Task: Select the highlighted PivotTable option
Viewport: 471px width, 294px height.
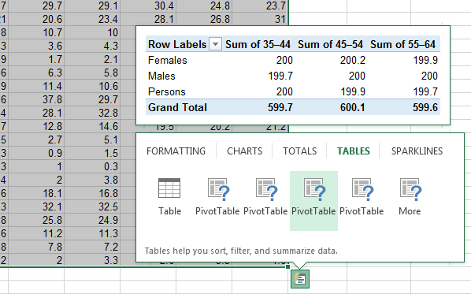Action: pos(313,201)
